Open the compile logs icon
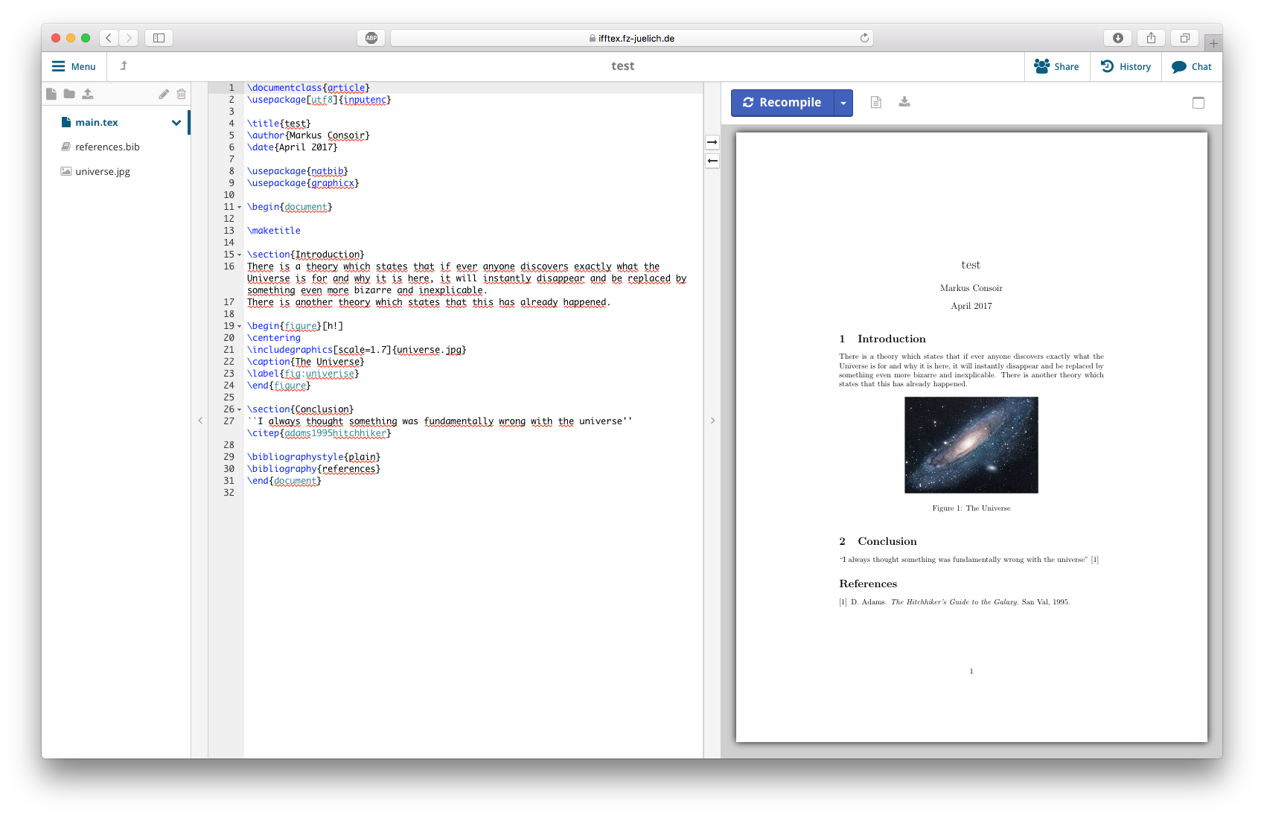1264x818 pixels. coord(876,103)
